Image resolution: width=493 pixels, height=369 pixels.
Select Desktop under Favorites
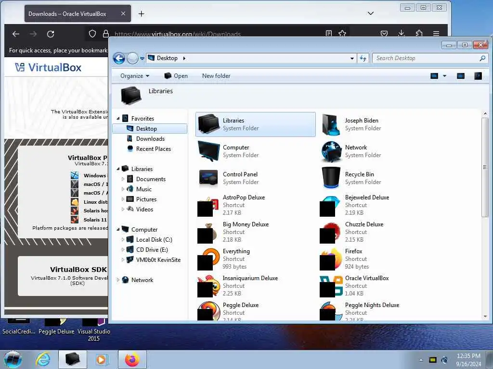(150, 129)
